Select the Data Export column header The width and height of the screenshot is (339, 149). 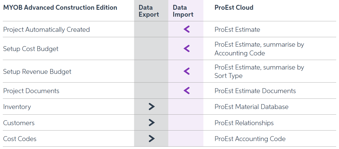(x=149, y=11)
